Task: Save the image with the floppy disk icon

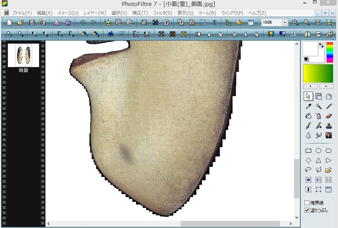Action: pyautogui.click(x=32, y=23)
